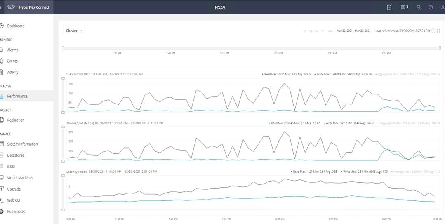Click top handle of Throughput chart scale slider
This screenshot has width=445, height=224.
click(63, 127)
